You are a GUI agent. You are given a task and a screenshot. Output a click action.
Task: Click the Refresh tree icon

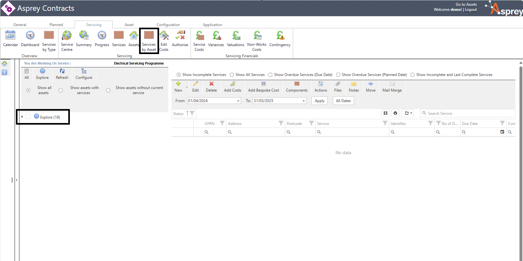(62, 74)
